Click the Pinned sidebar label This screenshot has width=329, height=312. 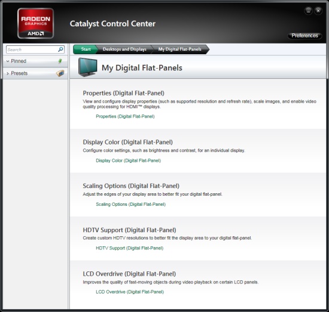coord(19,61)
